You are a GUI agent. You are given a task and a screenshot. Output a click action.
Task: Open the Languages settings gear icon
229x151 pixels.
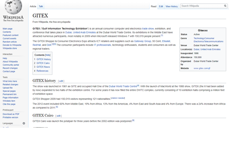click(x=24, y=123)
